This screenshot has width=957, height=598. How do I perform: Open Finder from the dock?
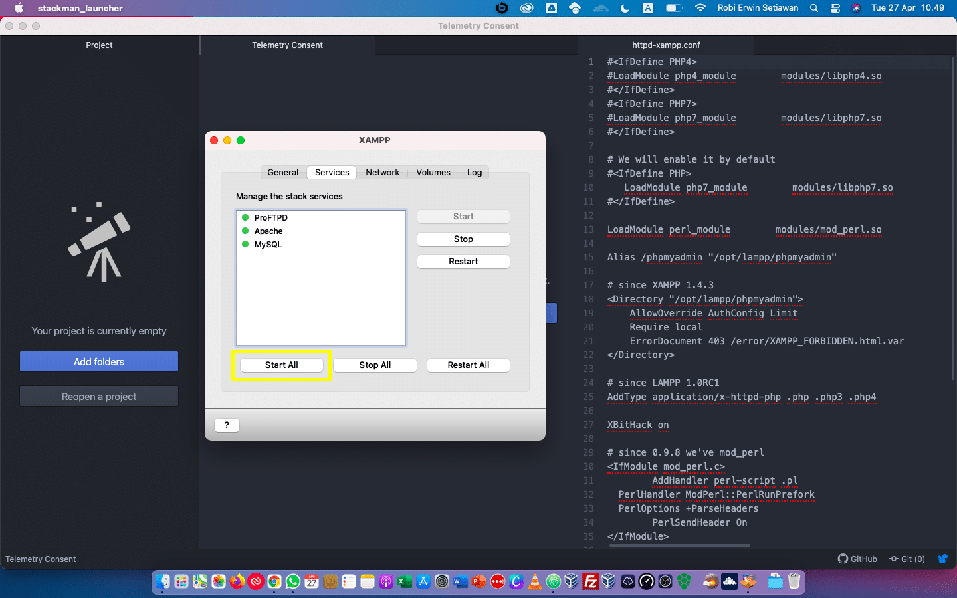tap(163, 582)
